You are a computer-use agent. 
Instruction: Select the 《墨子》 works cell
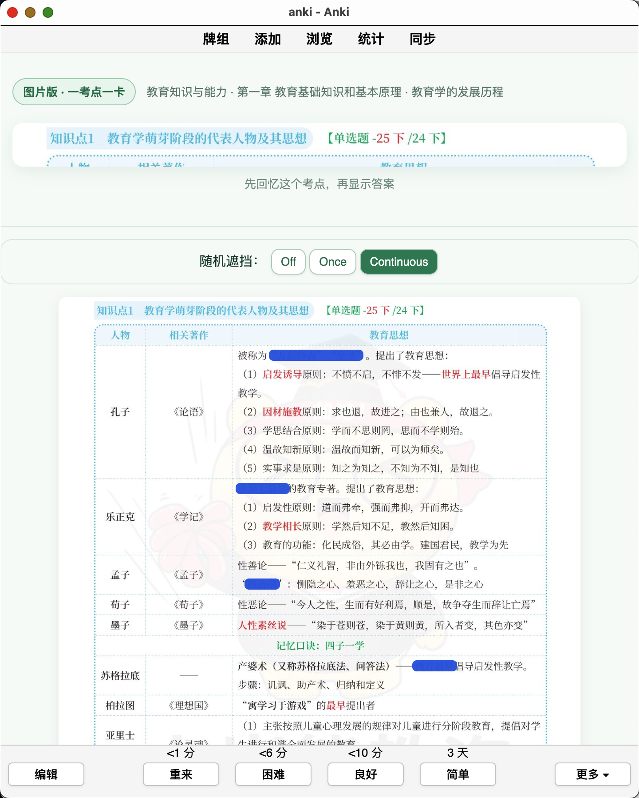tap(189, 625)
